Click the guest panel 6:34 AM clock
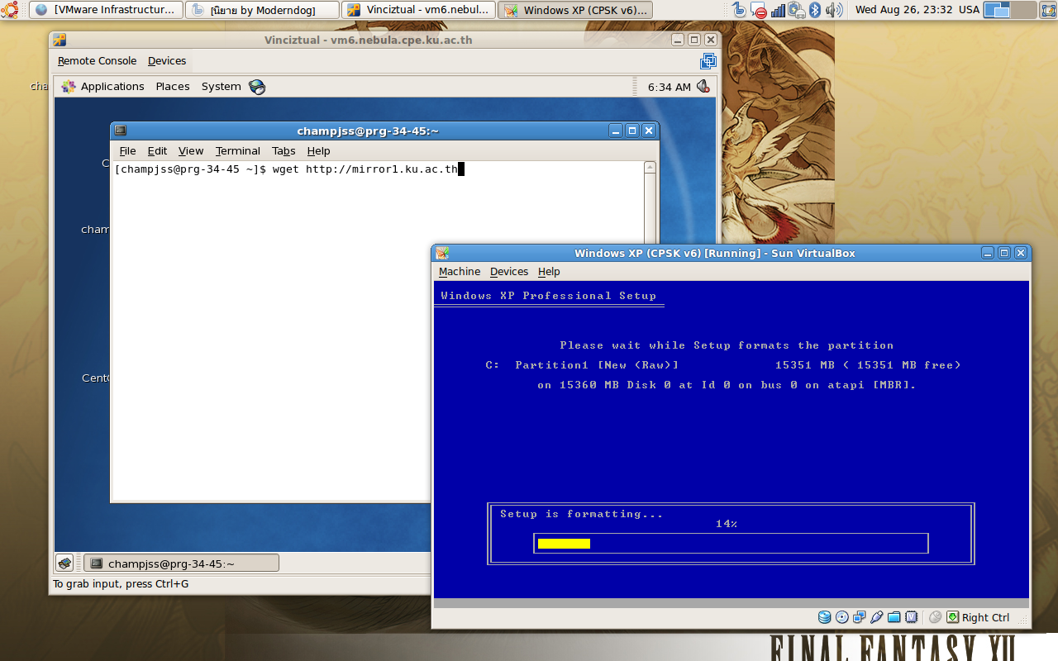 coord(670,87)
